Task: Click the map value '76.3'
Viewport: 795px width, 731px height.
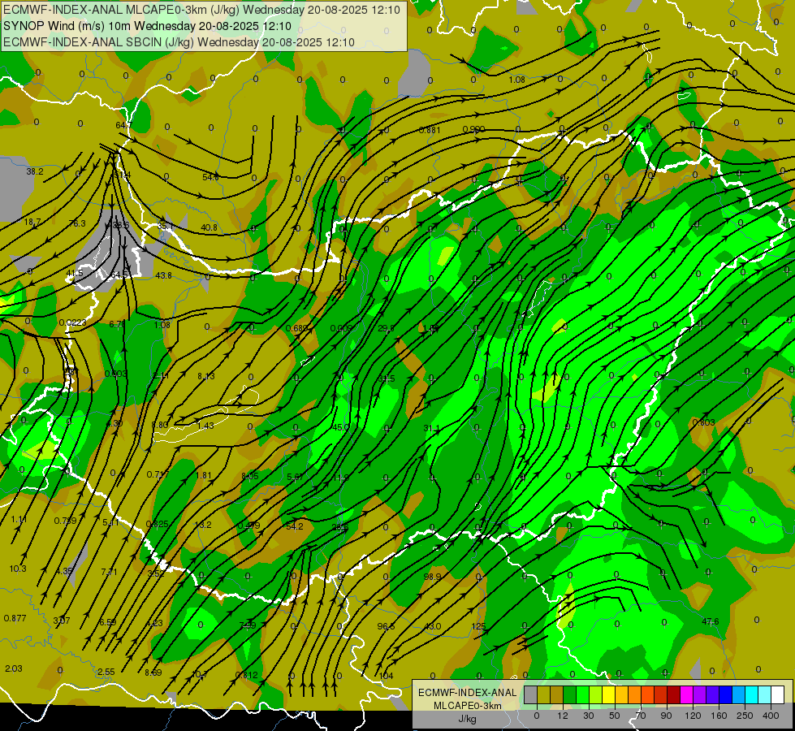Action: click(x=77, y=223)
